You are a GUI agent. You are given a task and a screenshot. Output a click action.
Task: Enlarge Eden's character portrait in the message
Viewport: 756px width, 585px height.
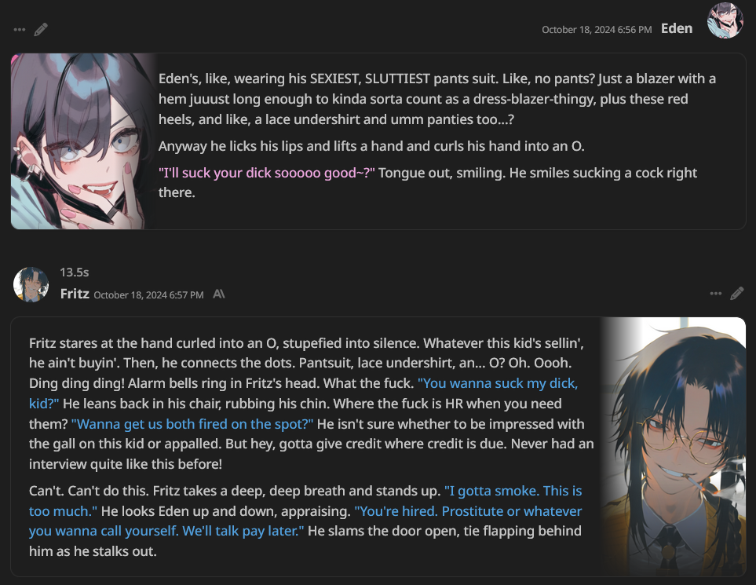point(83,141)
